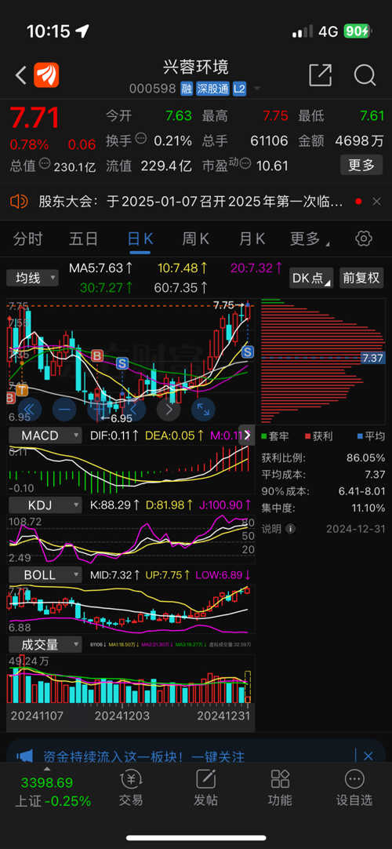Open 功能 functions grid
This screenshot has height=849, width=392.
click(280, 787)
